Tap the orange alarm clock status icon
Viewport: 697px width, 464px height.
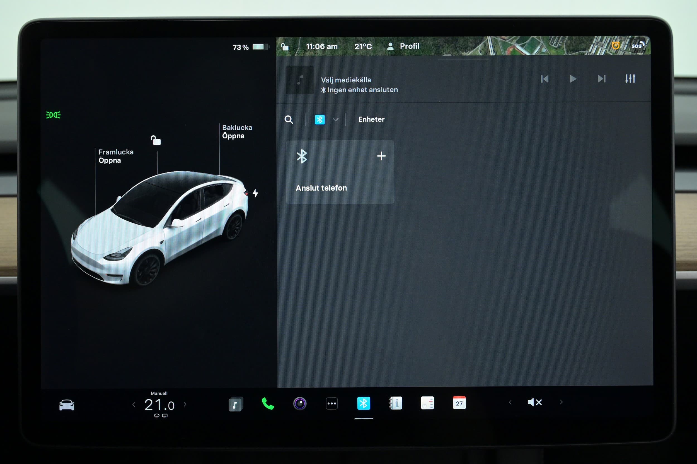pos(616,45)
